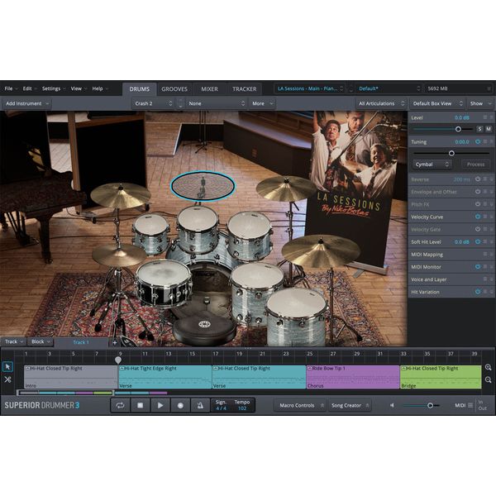Open the Cymbal tuning type dropdown
The image size is (496, 496).
point(432,165)
